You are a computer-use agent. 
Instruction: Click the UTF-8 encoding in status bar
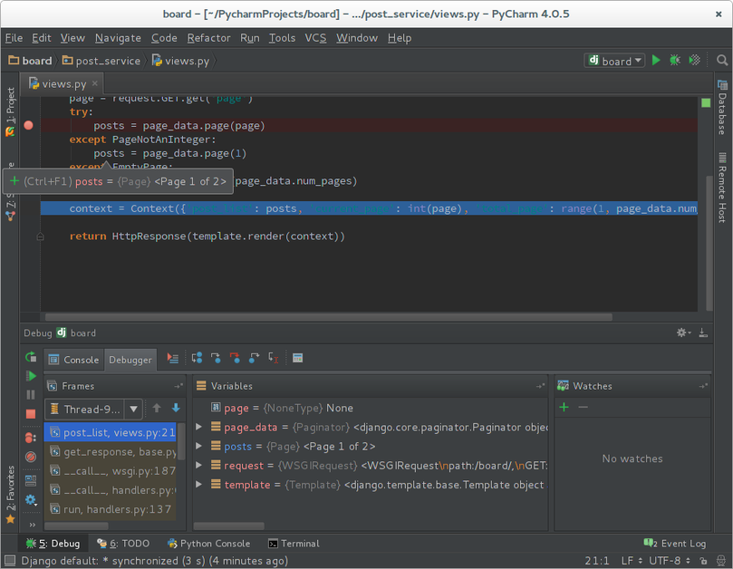(x=669, y=560)
